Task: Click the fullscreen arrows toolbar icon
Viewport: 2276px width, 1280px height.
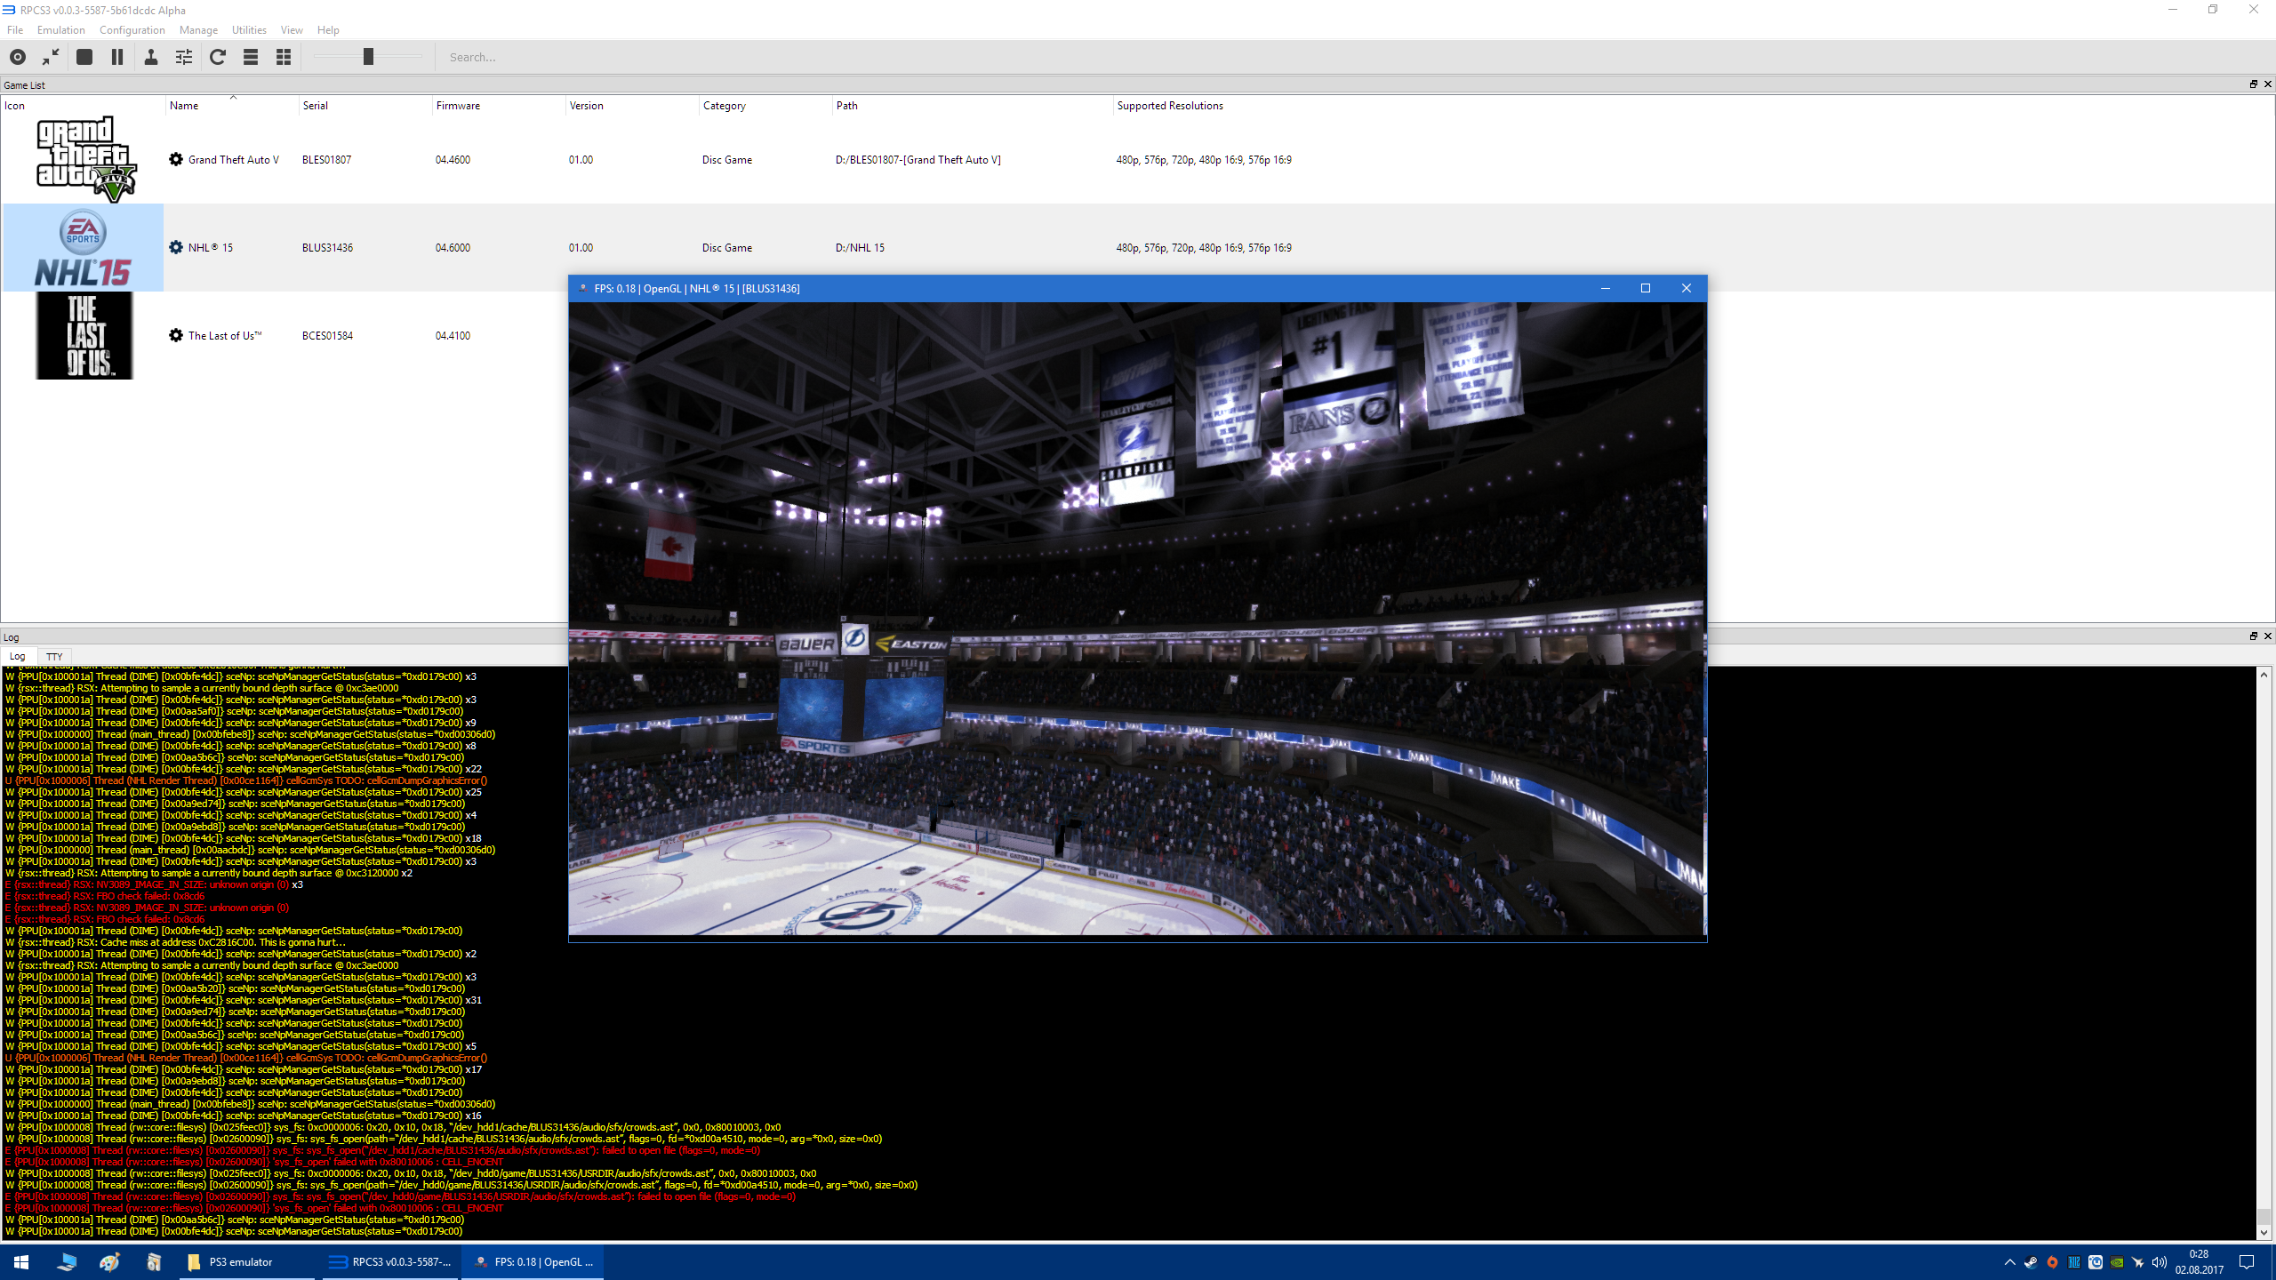Action: (51, 57)
